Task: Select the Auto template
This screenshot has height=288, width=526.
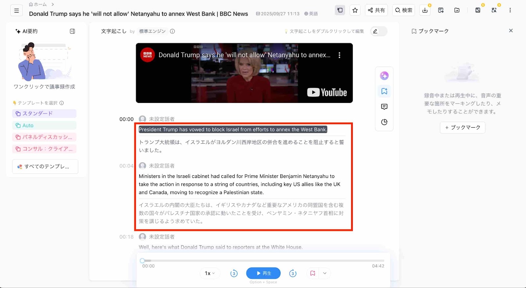Action: tap(44, 125)
